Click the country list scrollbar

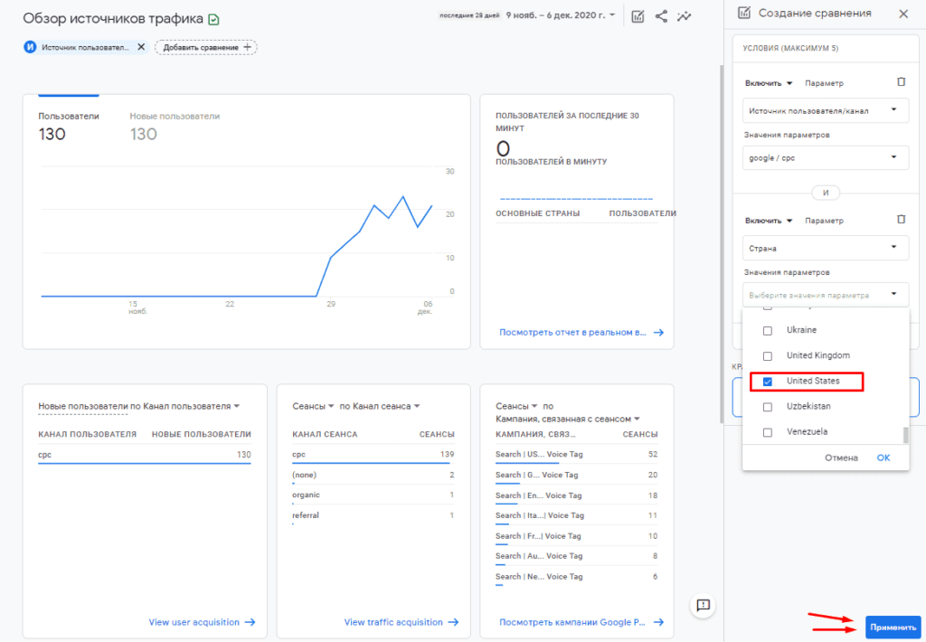click(904, 435)
